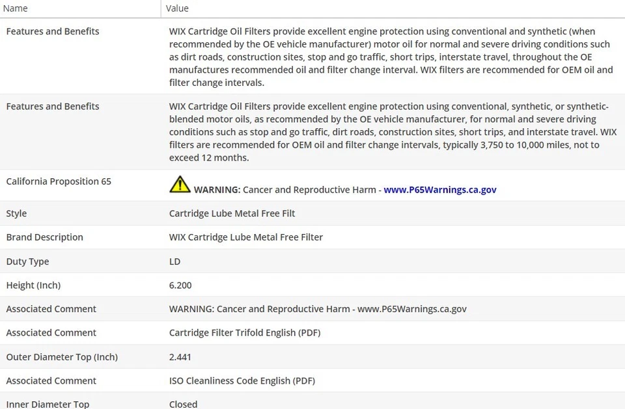Click the Style row label
This screenshot has width=625, height=409.
pos(16,213)
